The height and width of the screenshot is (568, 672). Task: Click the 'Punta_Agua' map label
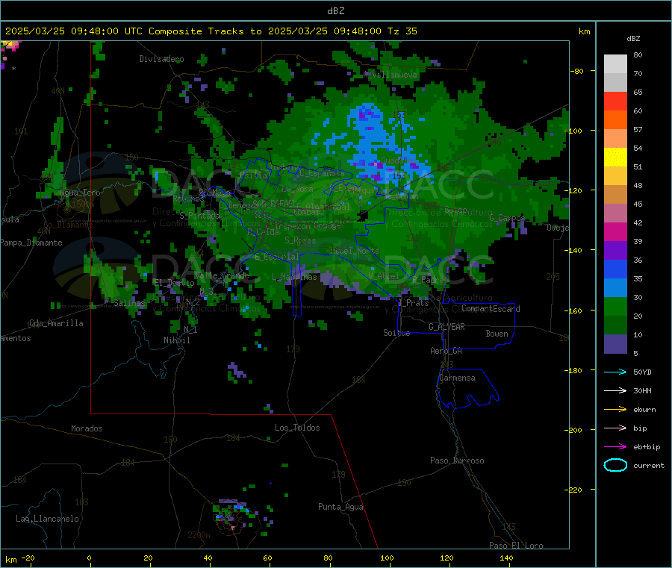pos(340,507)
